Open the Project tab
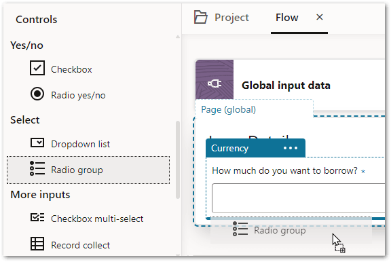This screenshot has width=391, height=262. (x=221, y=18)
